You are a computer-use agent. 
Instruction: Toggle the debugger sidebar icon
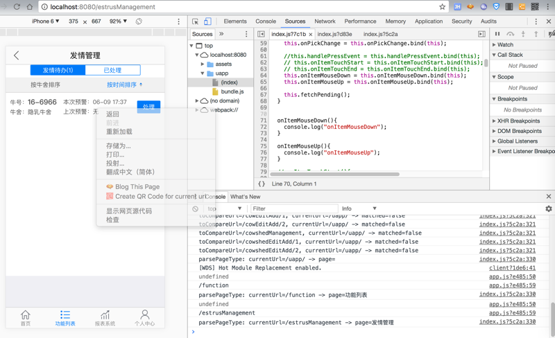(481, 34)
